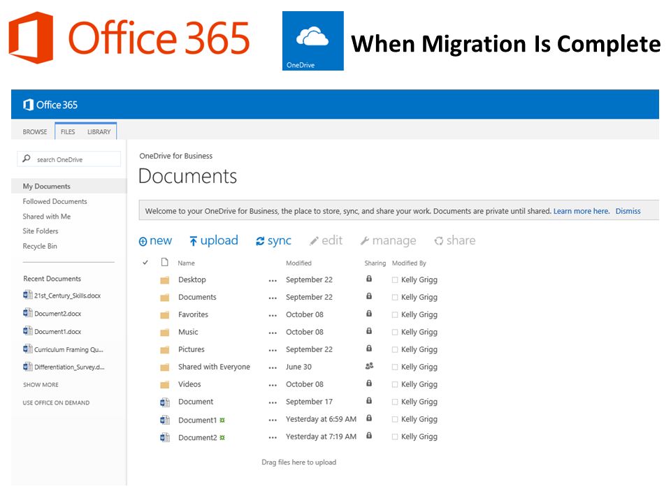The width and height of the screenshot is (671, 503).
Task: Click the lock sharing icon for Music
Action: 369,331
